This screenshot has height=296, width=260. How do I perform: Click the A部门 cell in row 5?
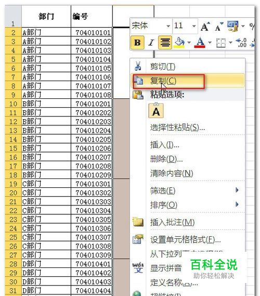pyautogui.click(x=46, y=59)
